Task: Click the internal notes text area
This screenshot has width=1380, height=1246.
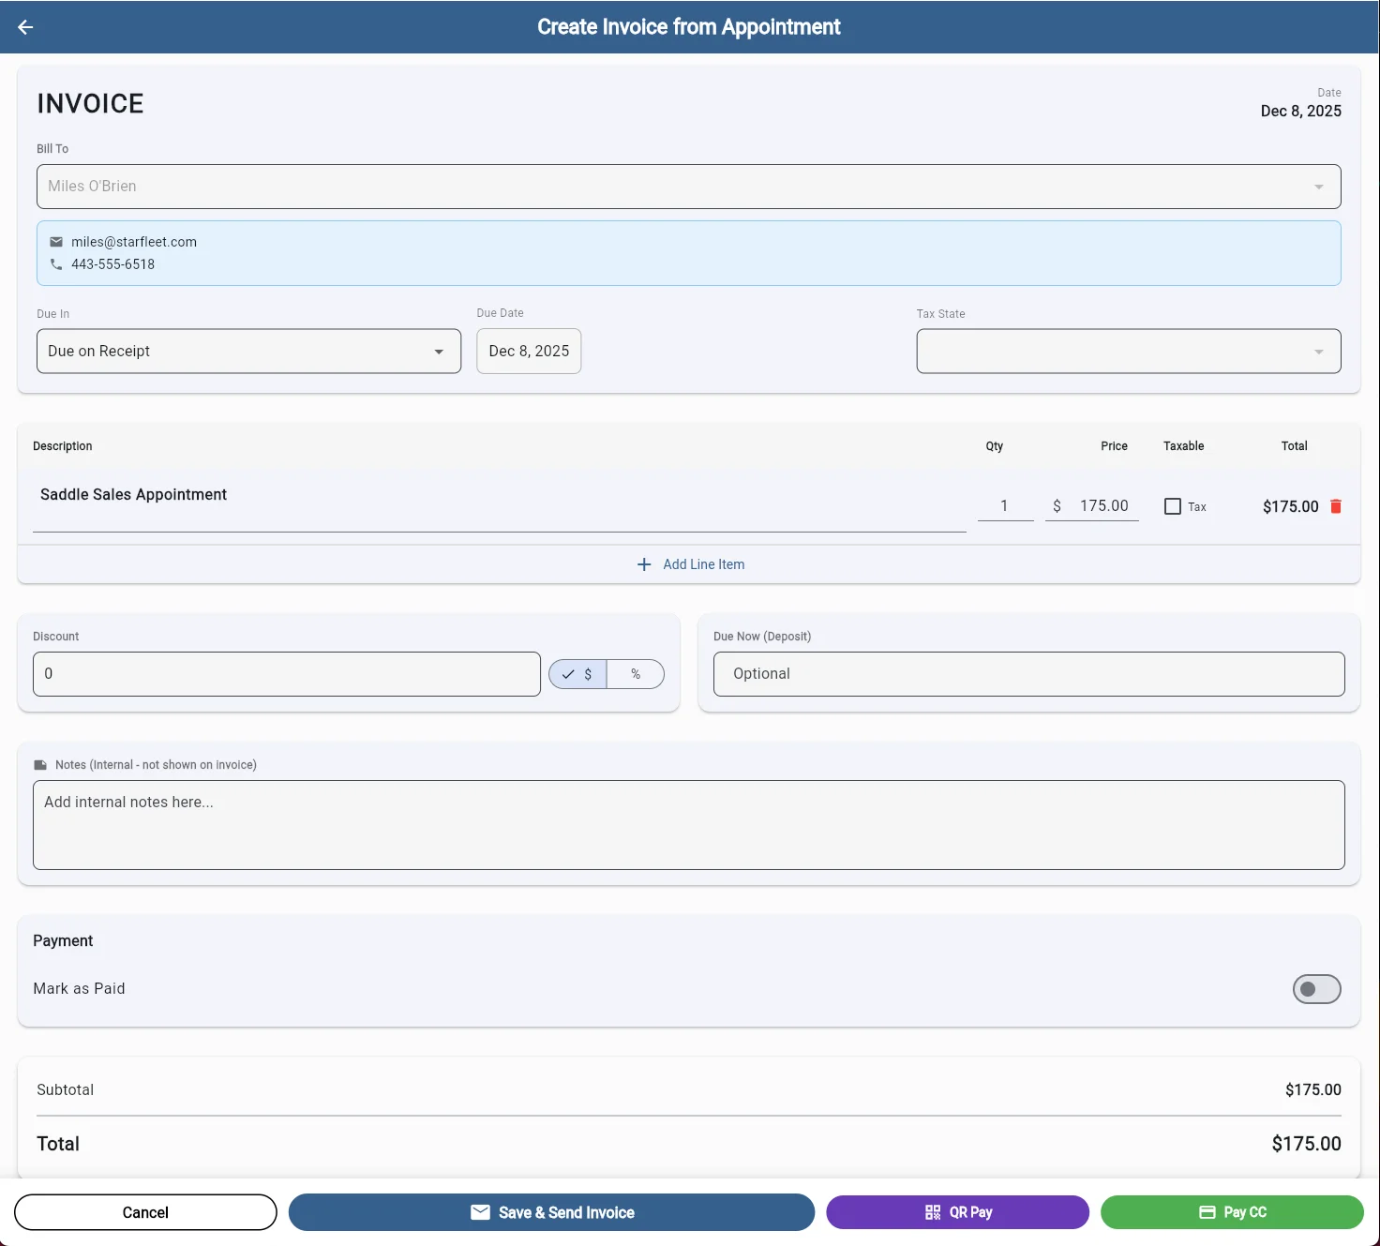Action: [689, 825]
